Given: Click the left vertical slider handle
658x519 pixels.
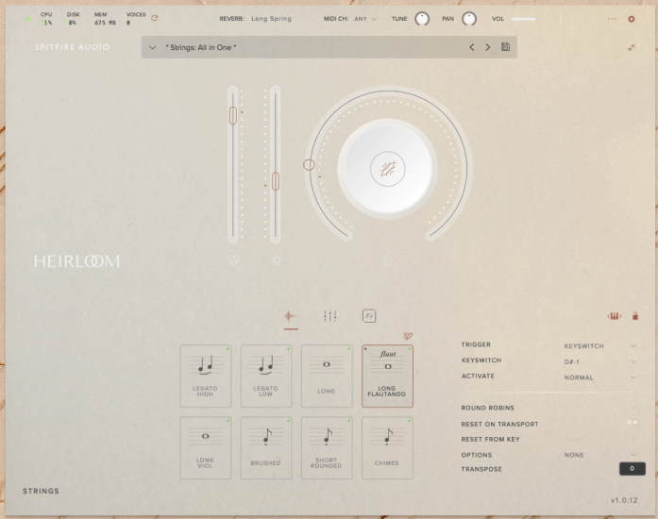Looking at the screenshot, I should 233,115.
